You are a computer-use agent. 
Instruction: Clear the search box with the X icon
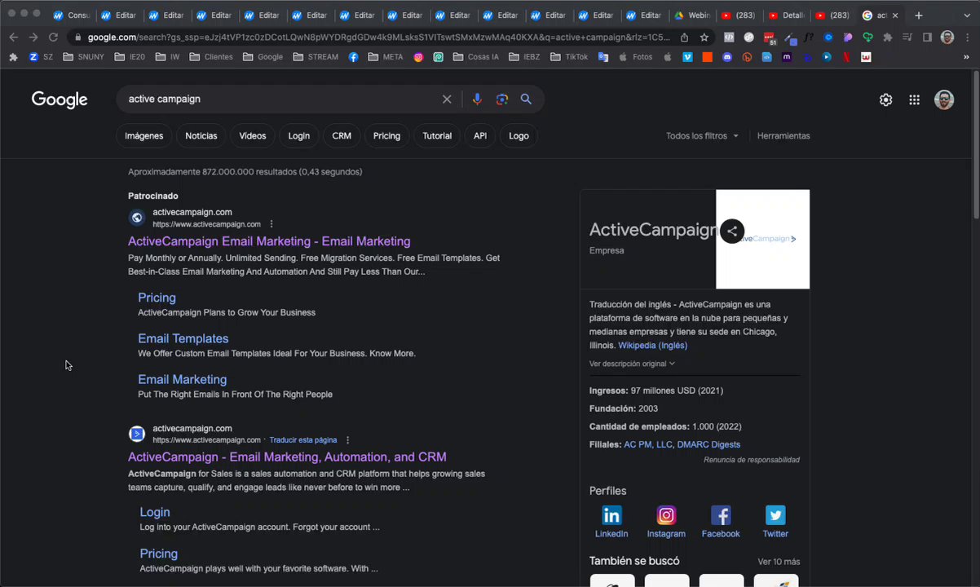[447, 99]
